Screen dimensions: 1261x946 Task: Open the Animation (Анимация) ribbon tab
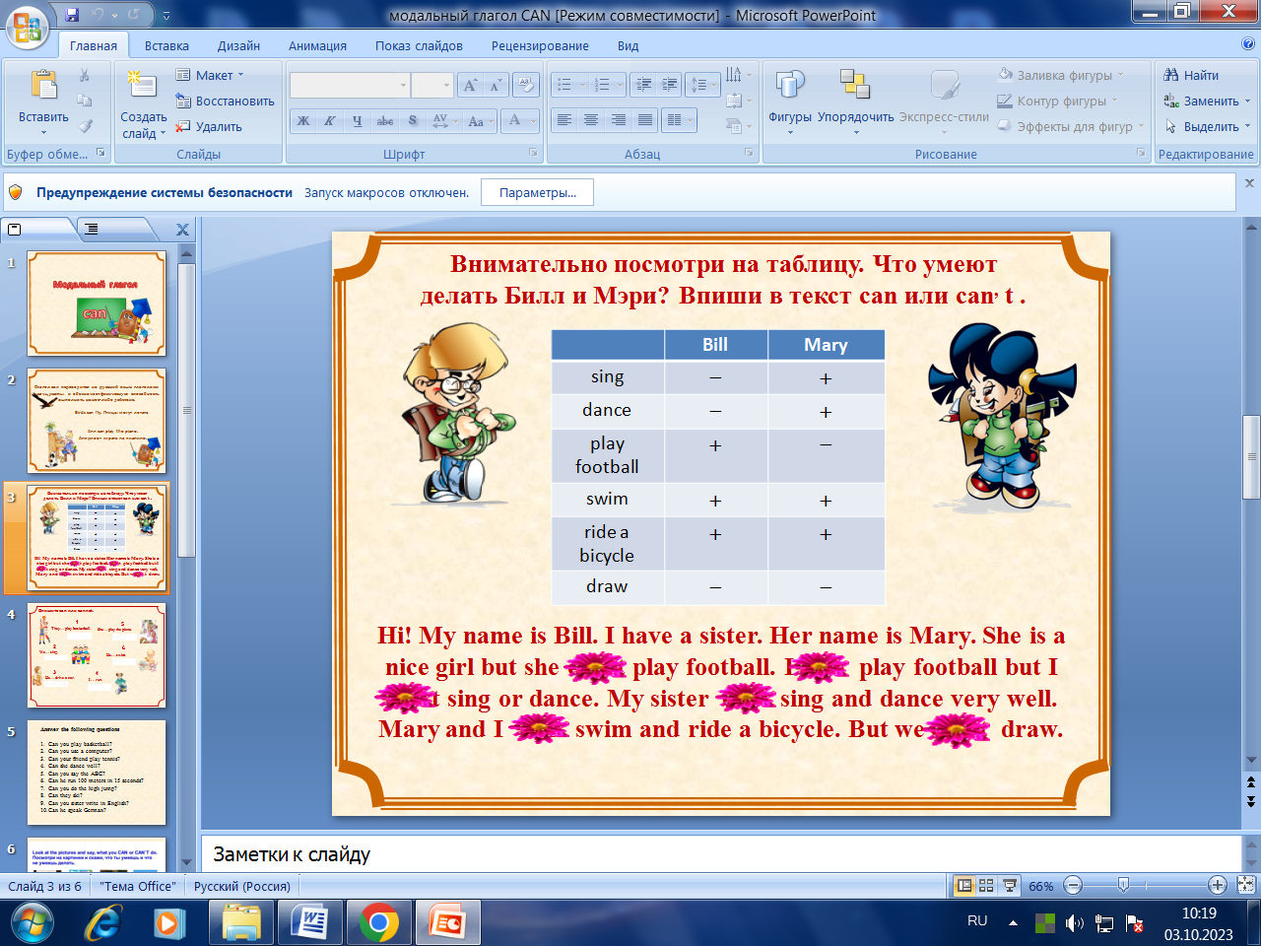click(317, 45)
